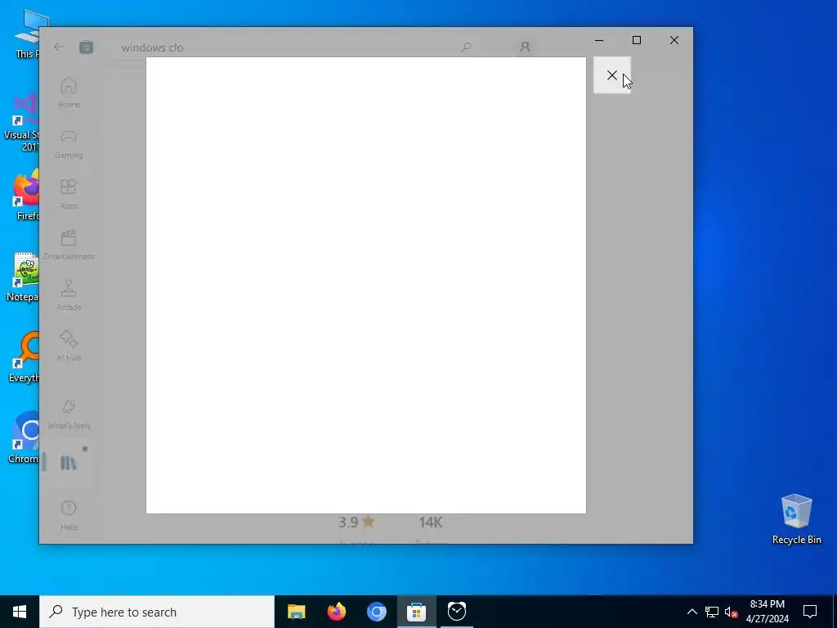Maximize the Microsoft Store window

(x=637, y=40)
